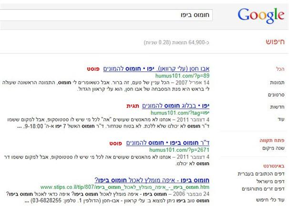Viewport: 289px width, 207px height.
Task: Open result אבו חסן (עלי קרוואן), יפו
Action: (156, 69)
